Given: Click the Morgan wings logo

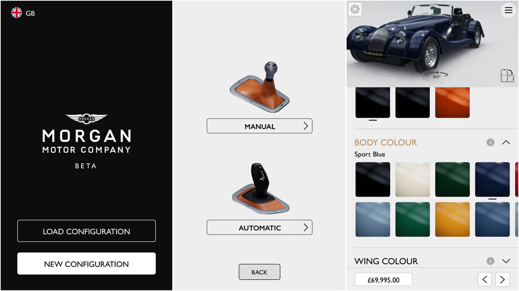Looking at the screenshot, I should pyautogui.click(x=86, y=119).
